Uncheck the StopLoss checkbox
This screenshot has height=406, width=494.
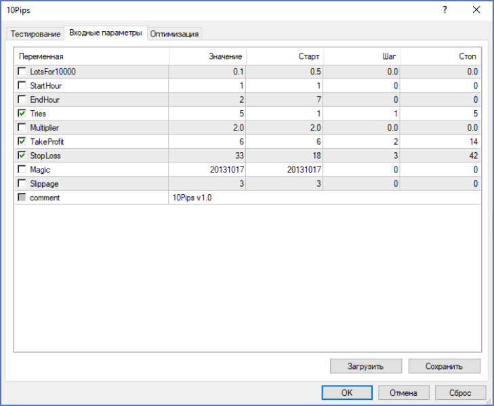coord(22,156)
